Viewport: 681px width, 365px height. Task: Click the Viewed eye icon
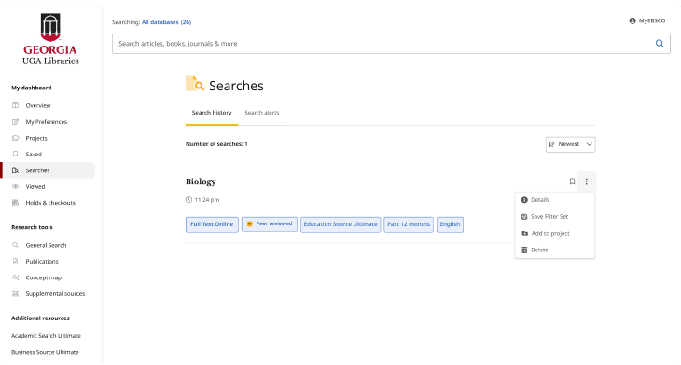(15, 186)
